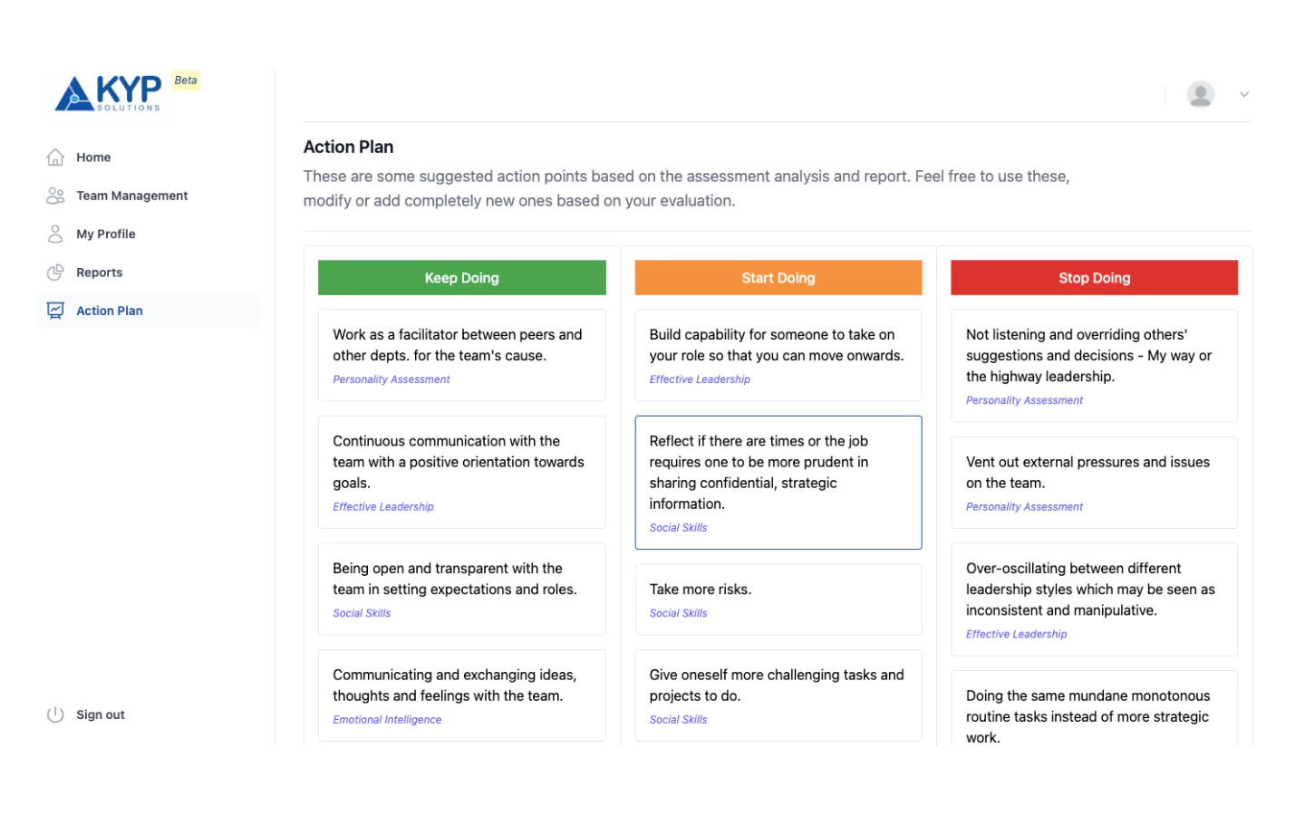Select the orange Start Doing header
This screenshot has width=1305, height=815.
click(778, 278)
